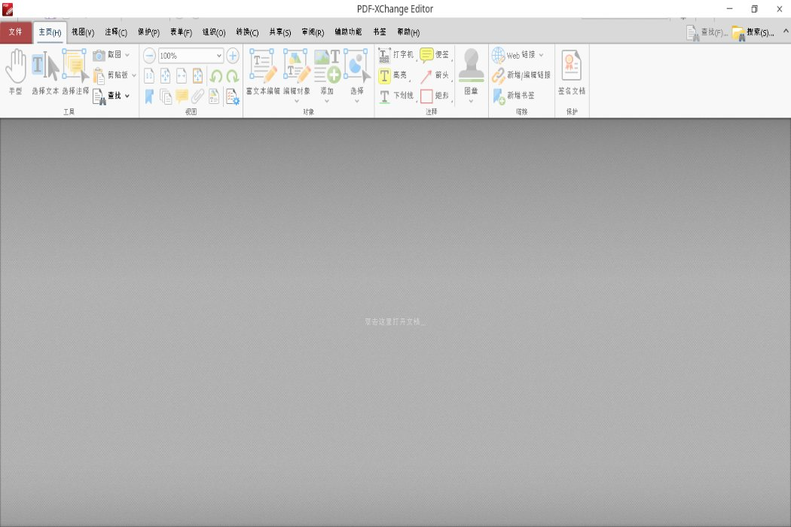Open the File (文件) menu
This screenshot has height=527, width=791.
pyautogui.click(x=16, y=32)
